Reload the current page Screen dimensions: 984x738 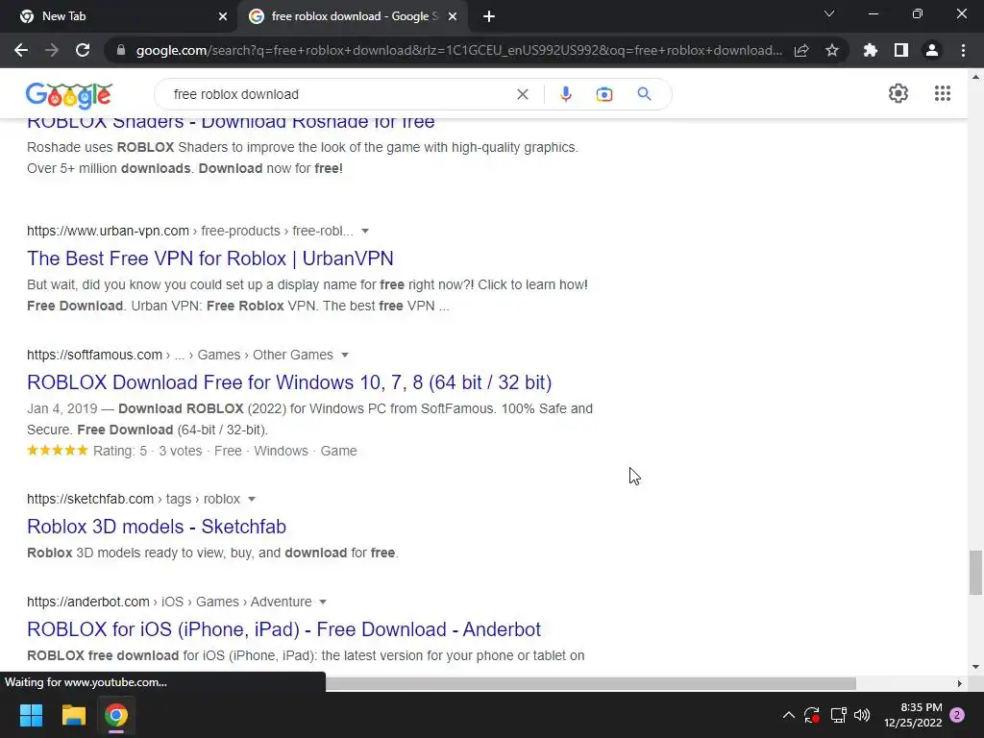83,50
